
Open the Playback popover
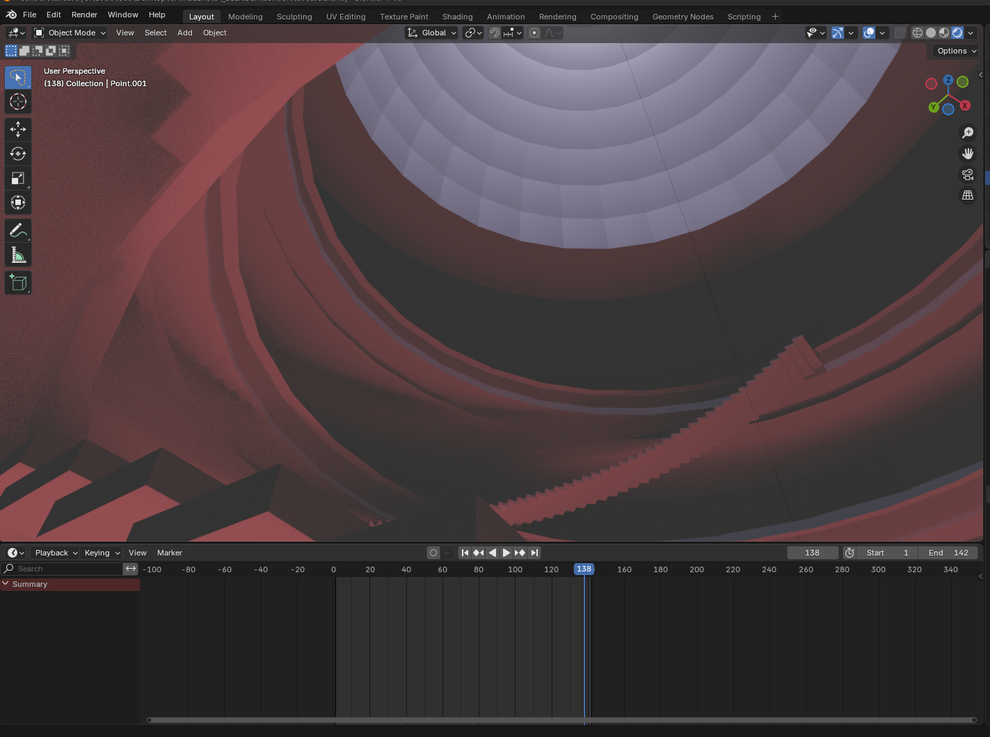[56, 553]
